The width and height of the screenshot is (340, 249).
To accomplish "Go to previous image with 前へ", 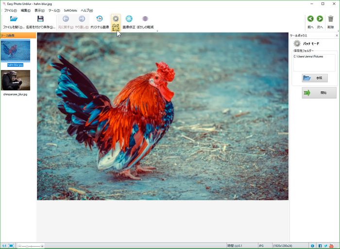I will click(x=310, y=19).
